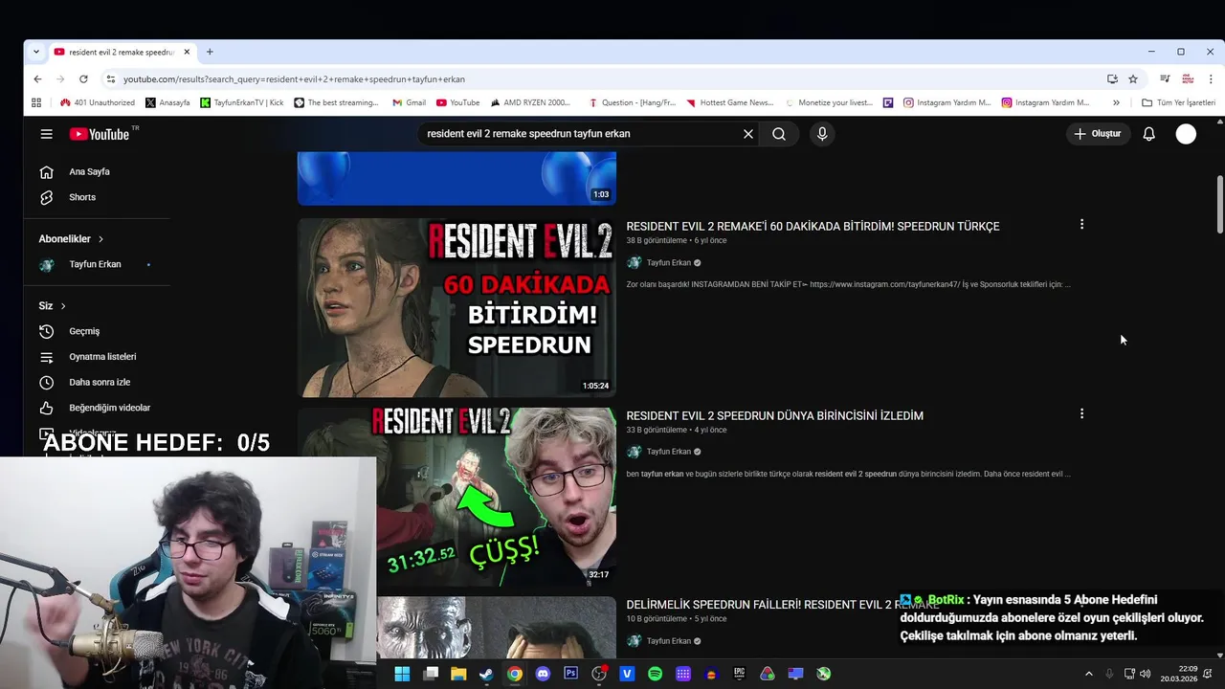This screenshot has width=1225, height=689.
Task: Open File Explorer from the taskbar
Action: (x=458, y=674)
